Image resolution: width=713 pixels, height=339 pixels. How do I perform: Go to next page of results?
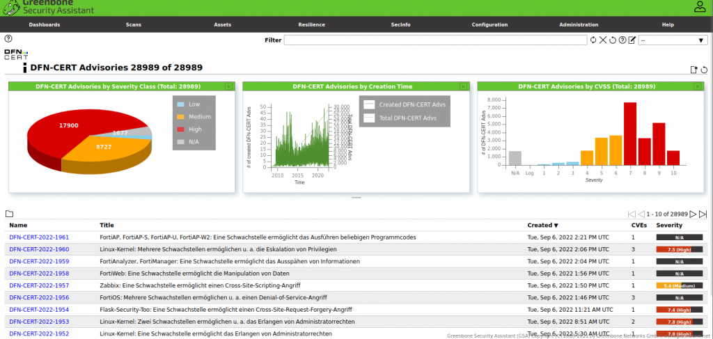tap(693, 214)
